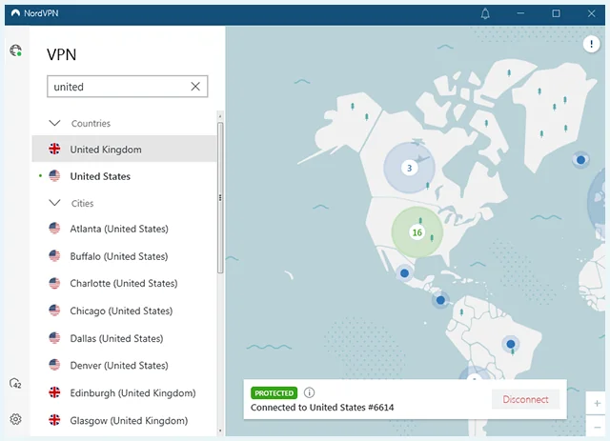Click the Disconnect button

click(525, 399)
